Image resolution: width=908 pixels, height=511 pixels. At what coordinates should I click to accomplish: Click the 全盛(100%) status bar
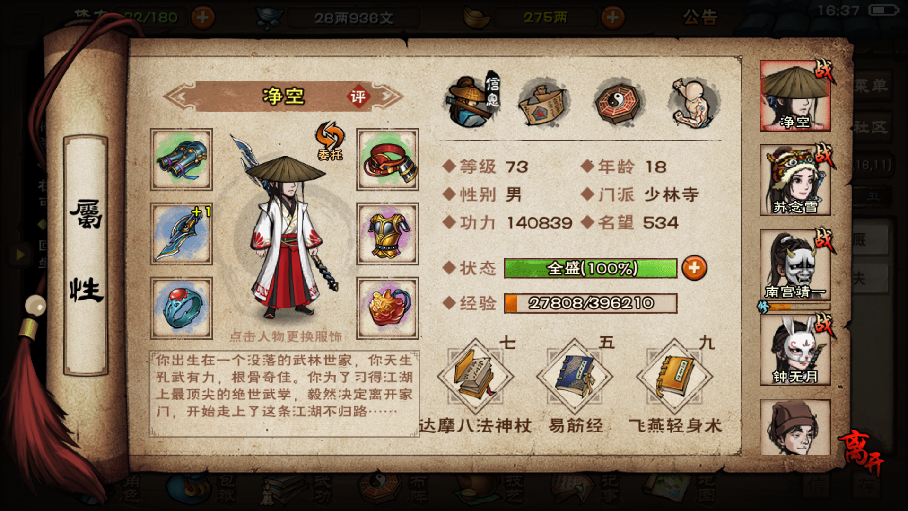(x=591, y=268)
